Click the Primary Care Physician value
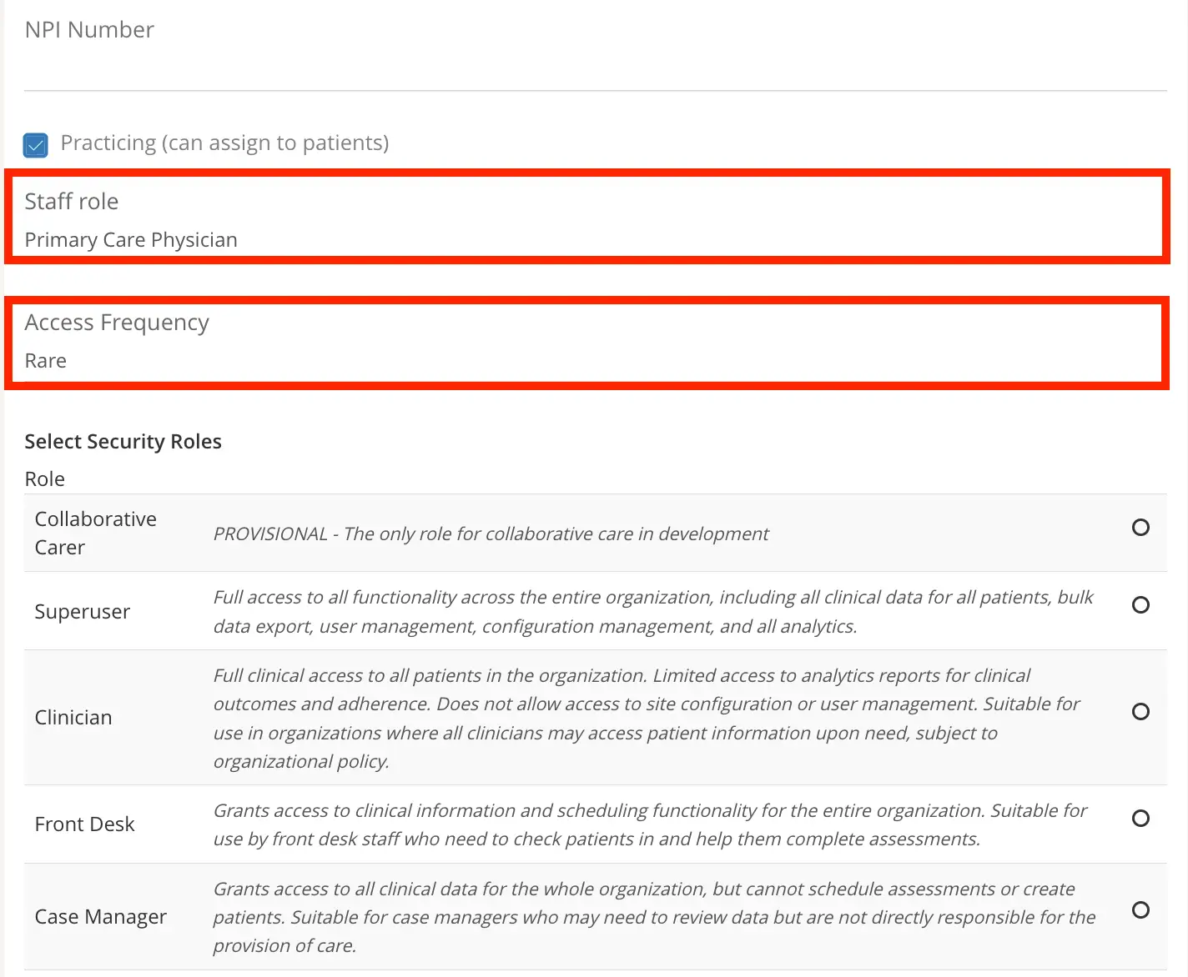The width and height of the screenshot is (1188, 977). 131,240
